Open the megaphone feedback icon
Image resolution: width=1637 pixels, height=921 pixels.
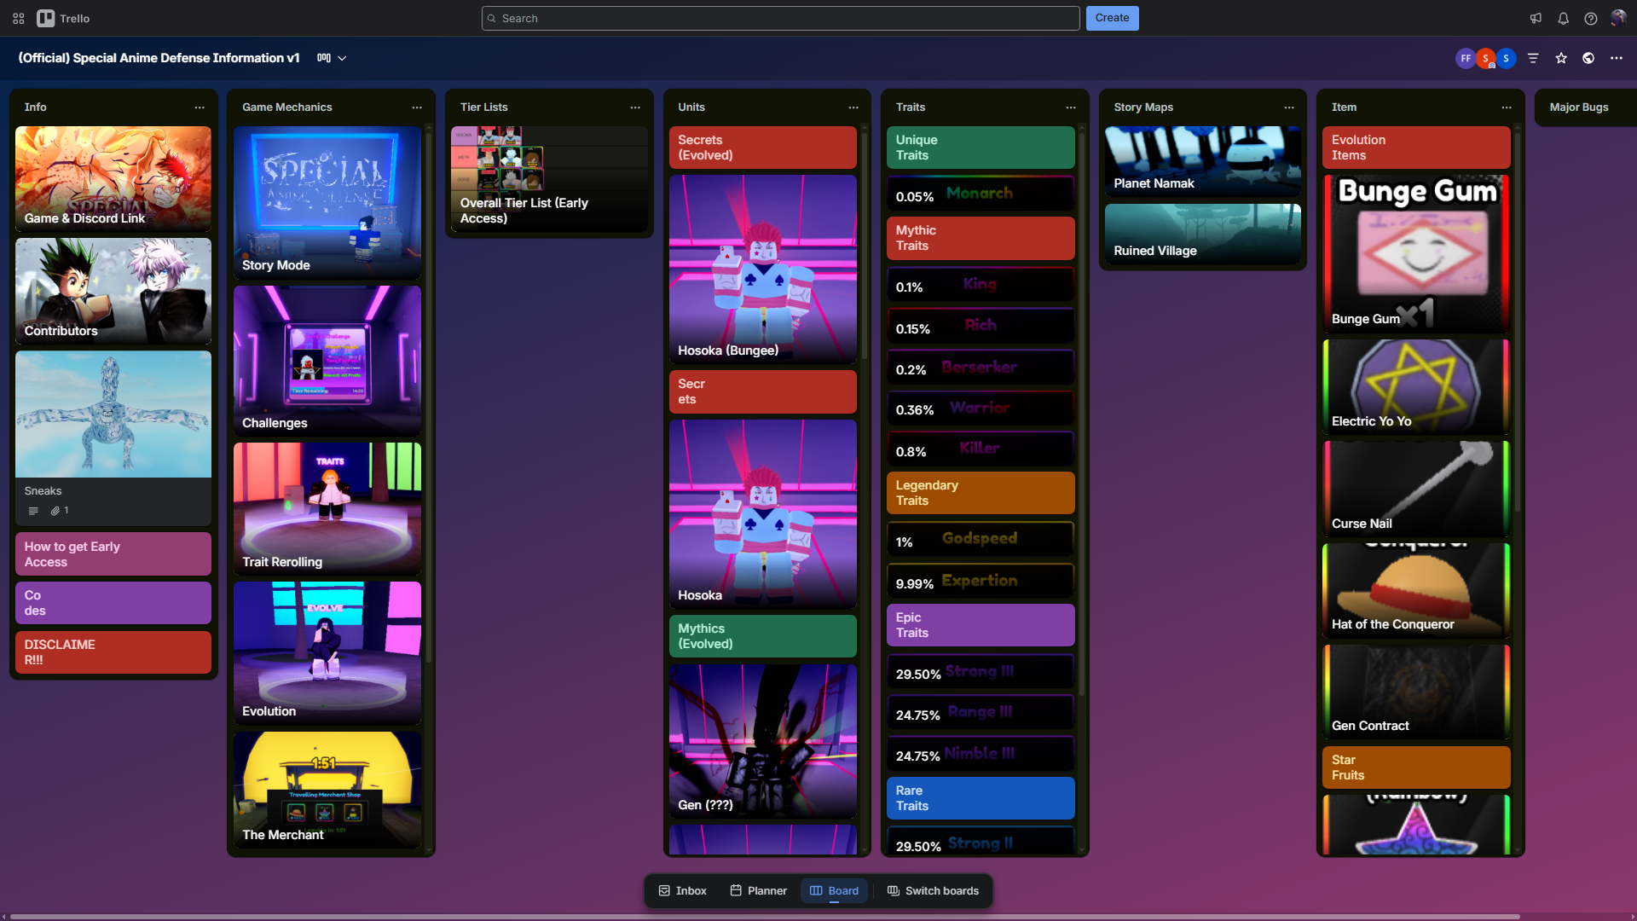(1536, 18)
